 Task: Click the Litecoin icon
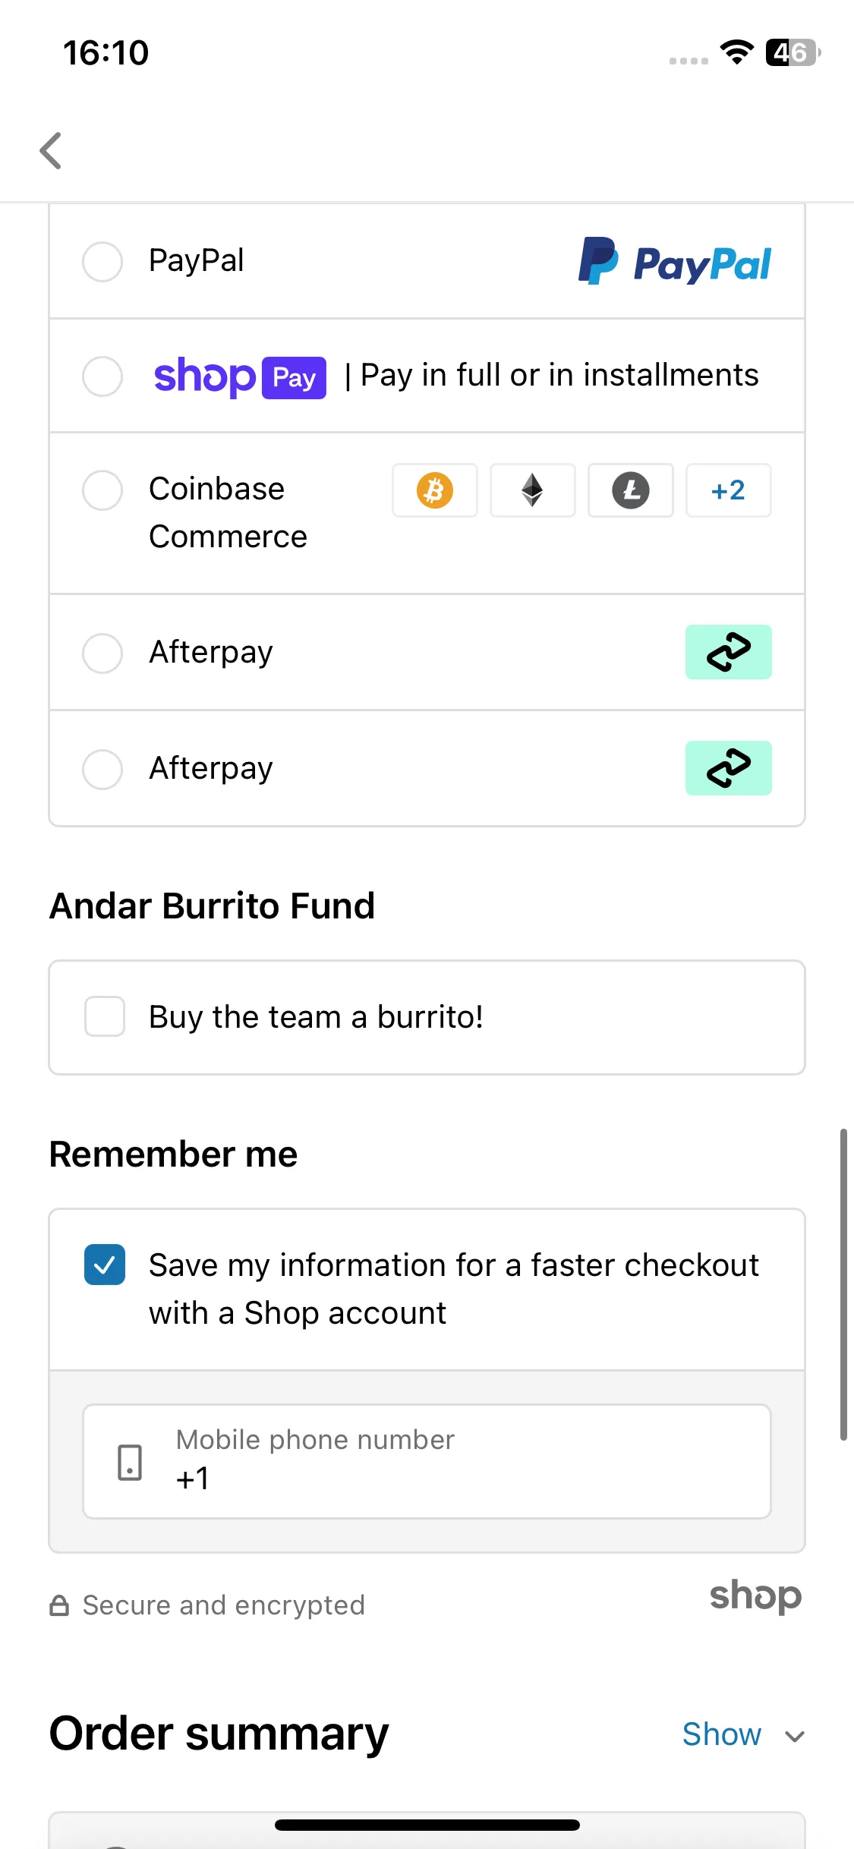[631, 490]
